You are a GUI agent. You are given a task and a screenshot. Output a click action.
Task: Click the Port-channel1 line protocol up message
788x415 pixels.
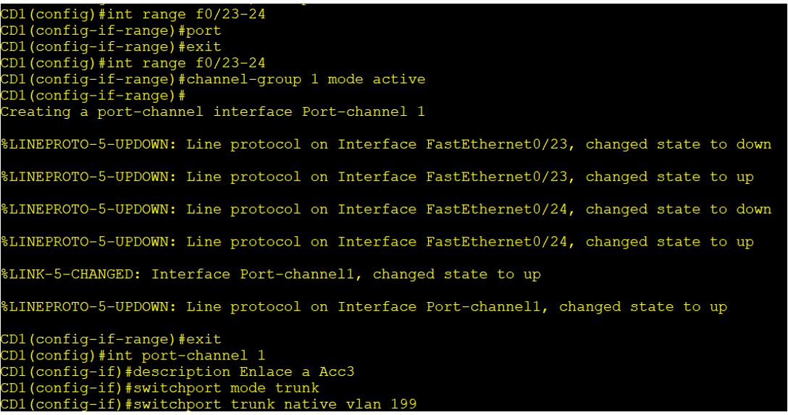[364, 307]
